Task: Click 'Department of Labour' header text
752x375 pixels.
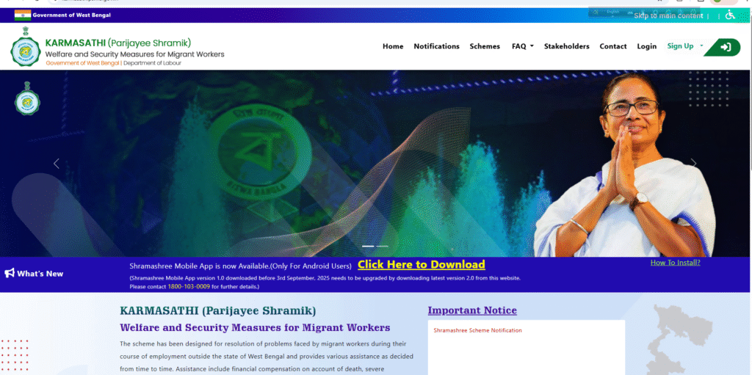Action: [153, 63]
